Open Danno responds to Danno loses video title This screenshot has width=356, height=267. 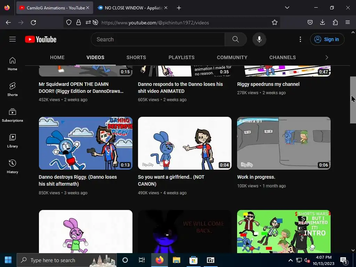coord(180,88)
